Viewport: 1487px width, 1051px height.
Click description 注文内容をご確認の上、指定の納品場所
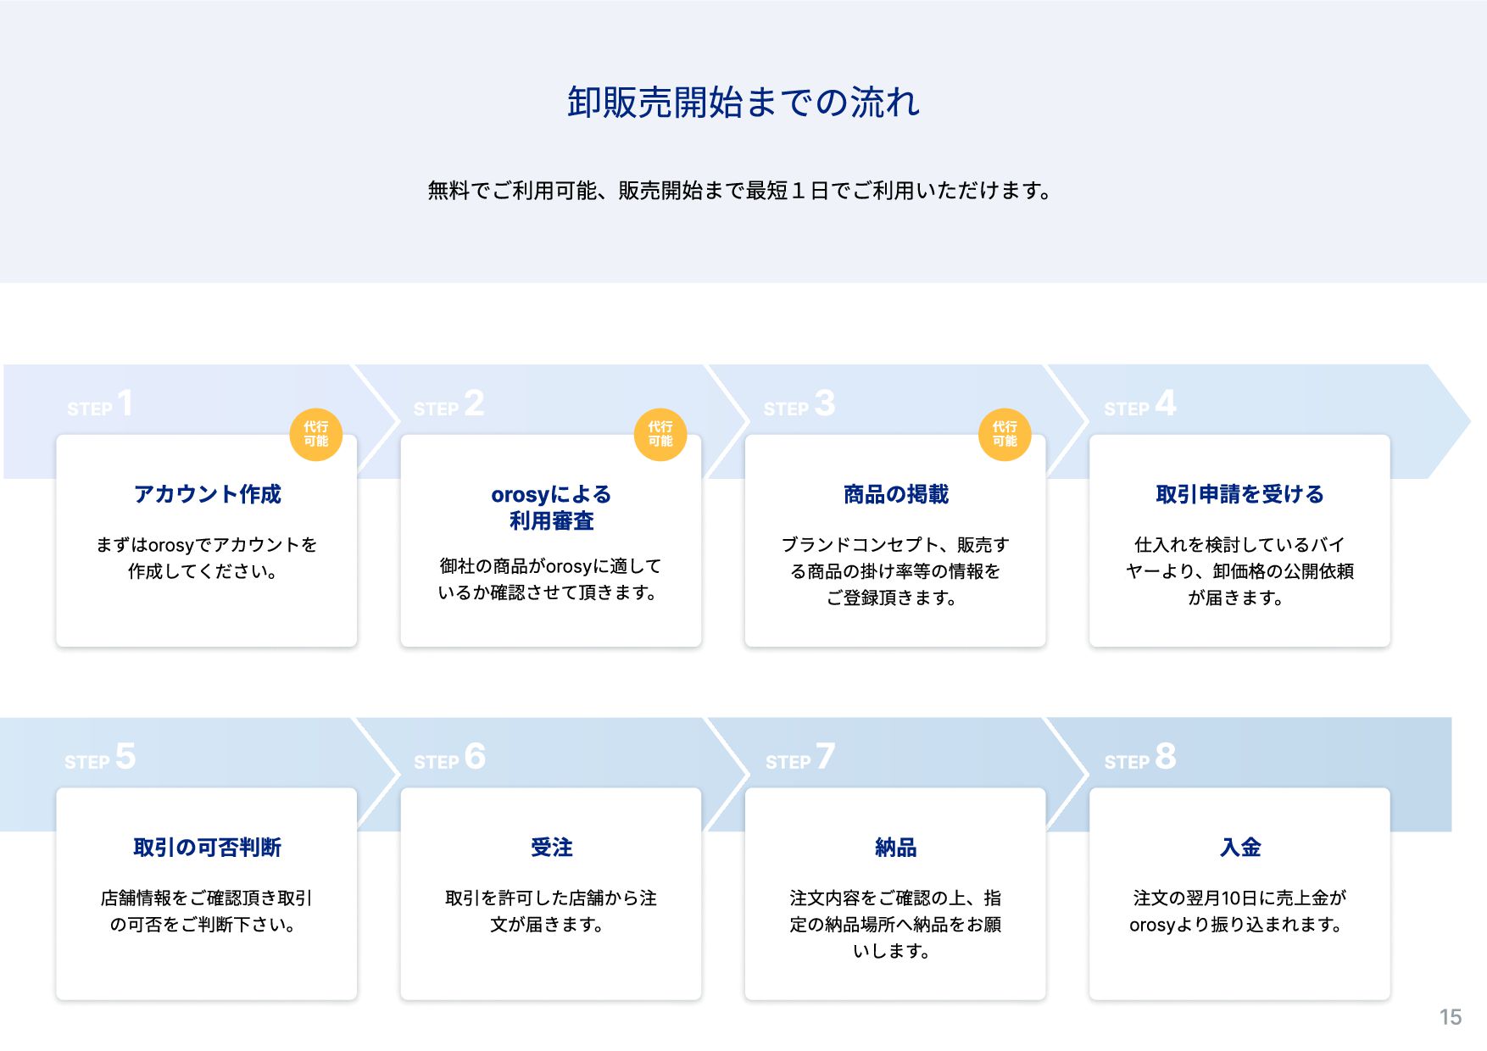(x=895, y=925)
